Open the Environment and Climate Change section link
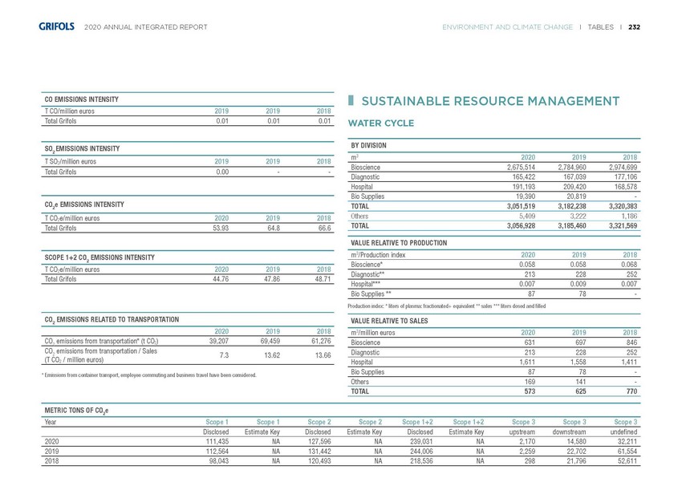The width and height of the screenshot is (682, 482). (507, 27)
